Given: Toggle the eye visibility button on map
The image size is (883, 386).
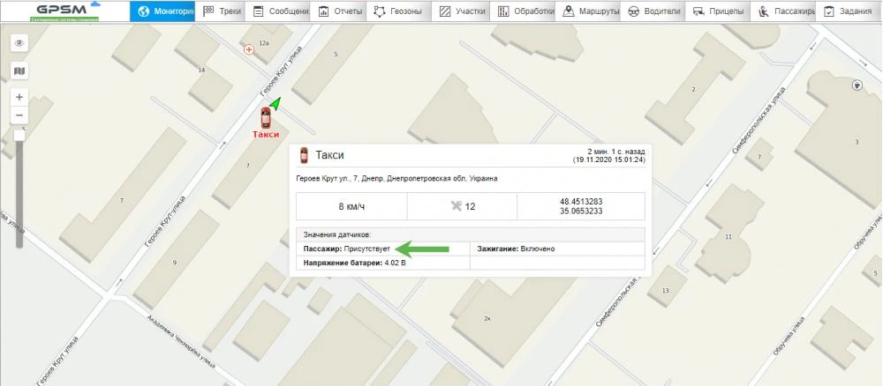Looking at the screenshot, I should click(x=19, y=42).
